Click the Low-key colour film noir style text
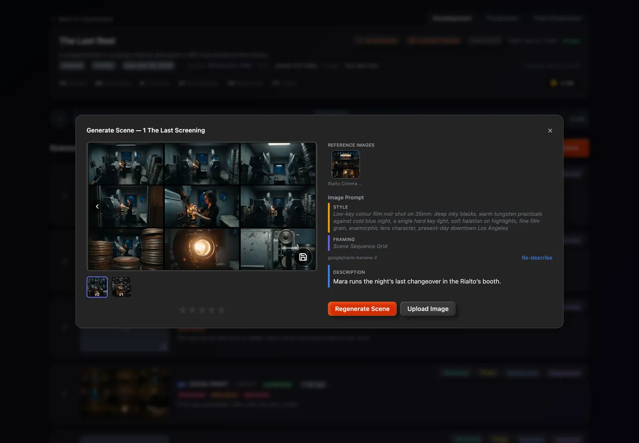The height and width of the screenshot is (443, 639). click(438, 221)
